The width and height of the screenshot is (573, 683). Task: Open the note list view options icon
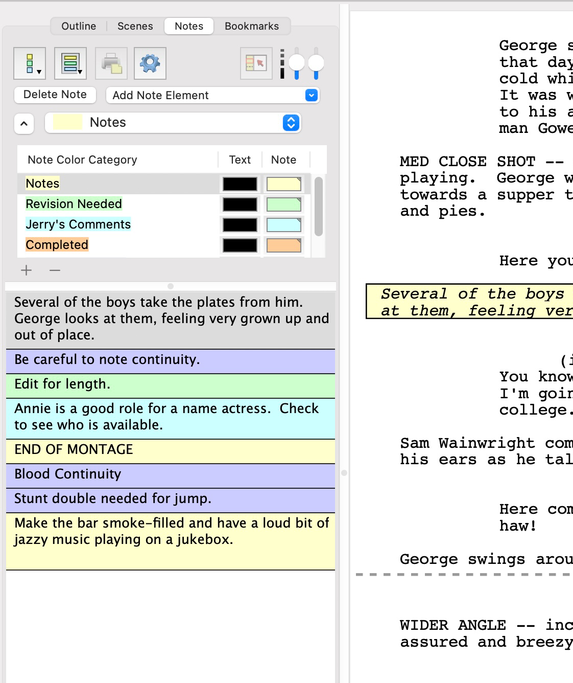pos(29,63)
